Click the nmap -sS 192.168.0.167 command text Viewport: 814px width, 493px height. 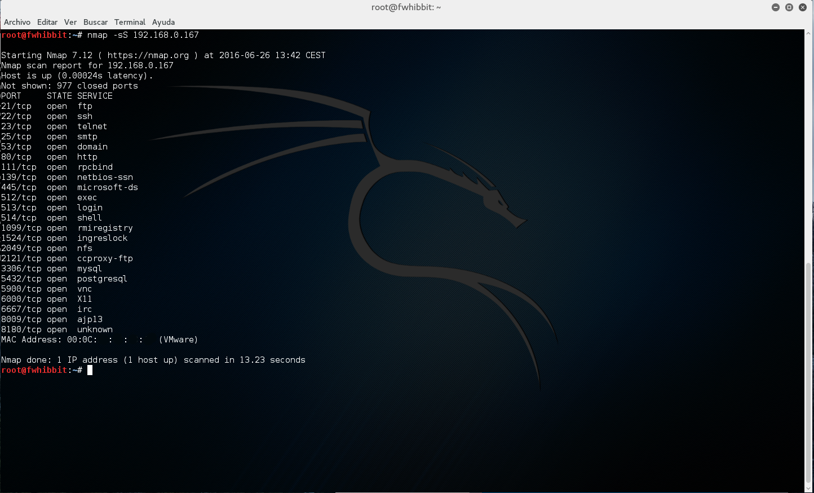point(143,35)
